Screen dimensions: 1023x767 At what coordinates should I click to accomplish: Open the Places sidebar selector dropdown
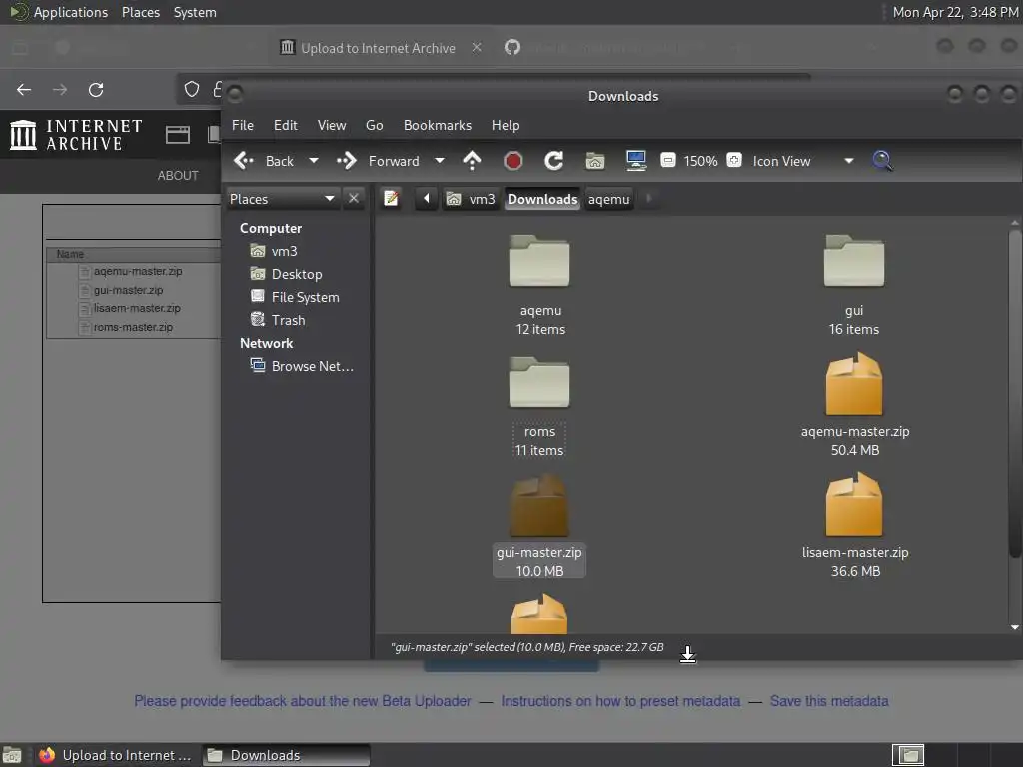pyautogui.click(x=283, y=199)
